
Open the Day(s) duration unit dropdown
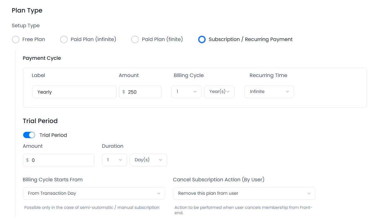pos(148,160)
